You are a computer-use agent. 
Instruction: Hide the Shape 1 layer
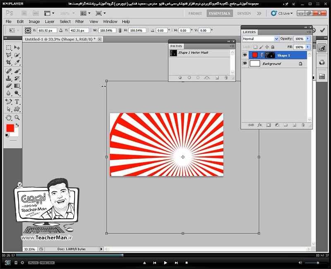tap(245, 55)
